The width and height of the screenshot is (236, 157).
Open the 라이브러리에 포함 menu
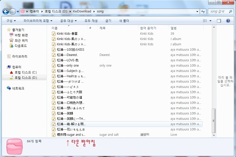pos(38,21)
